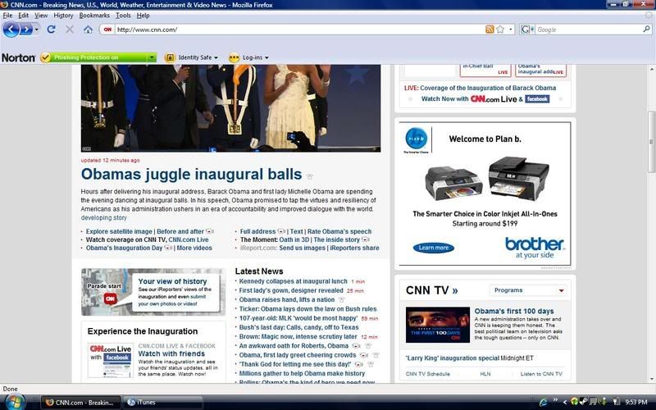Open the Windows Start orb
Image resolution: width=656 pixels, height=410 pixels.
pyautogui.click(x=14, y=402)
